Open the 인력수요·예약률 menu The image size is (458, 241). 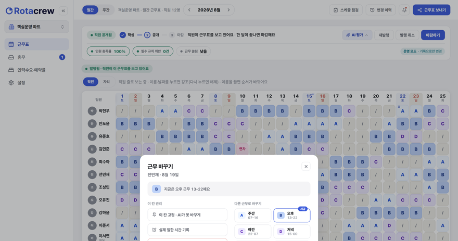pos(36,70)
